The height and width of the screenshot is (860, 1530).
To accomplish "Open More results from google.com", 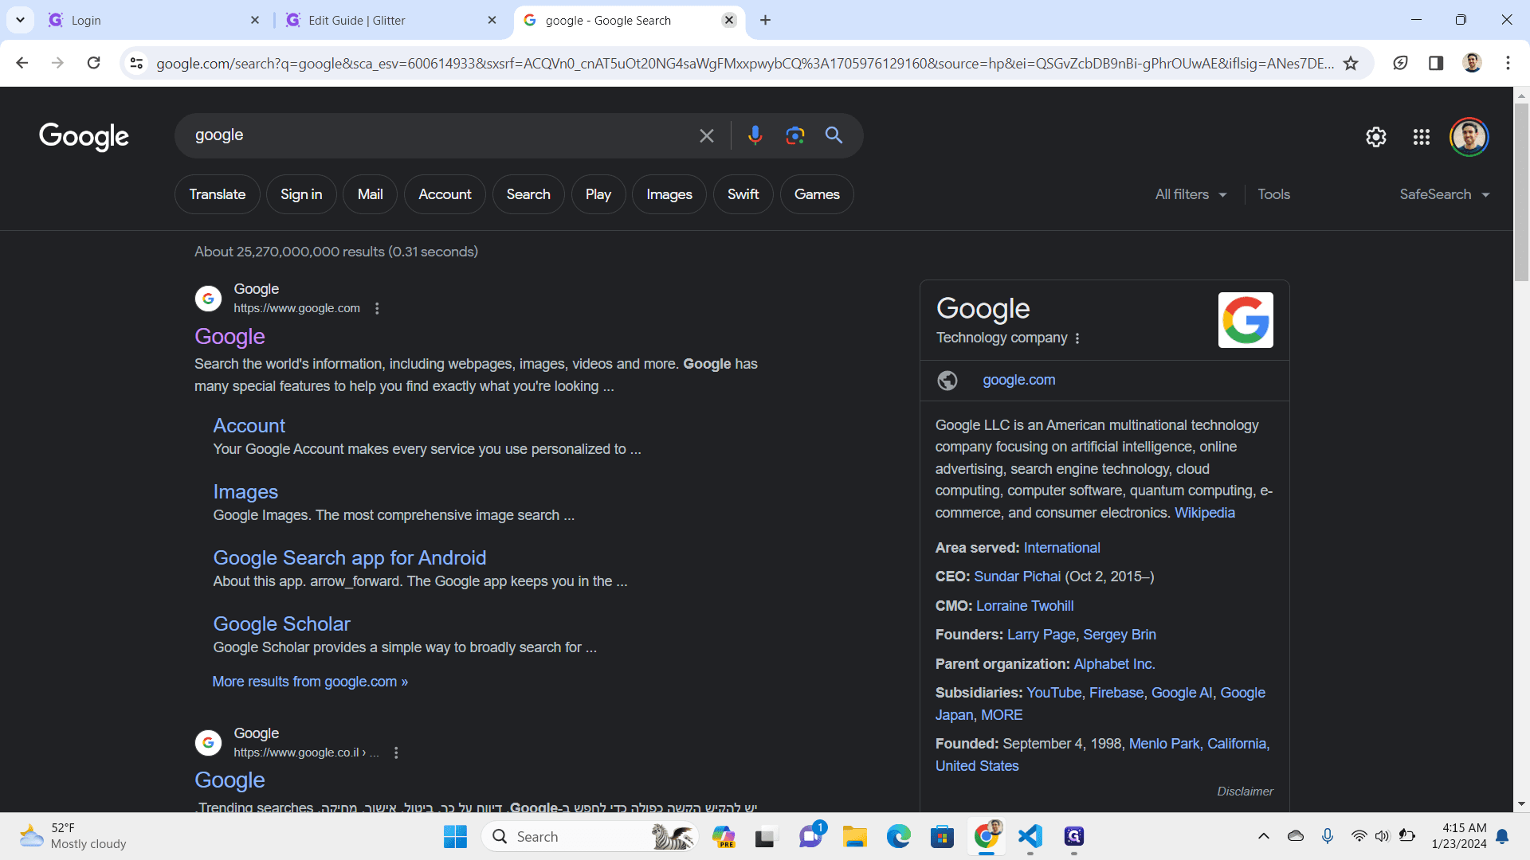I will [x=310, y=682].
